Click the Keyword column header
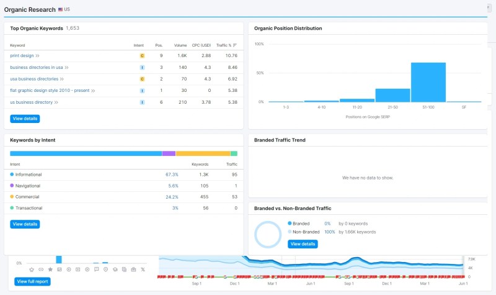 point(17,45)
